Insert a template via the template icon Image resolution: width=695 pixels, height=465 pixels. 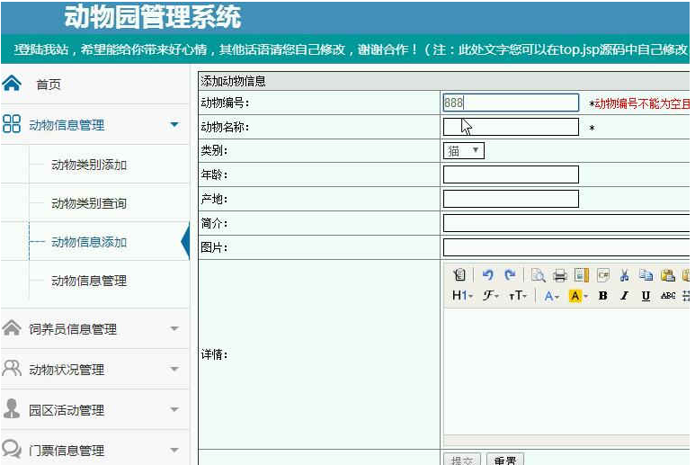click(581, 275)
